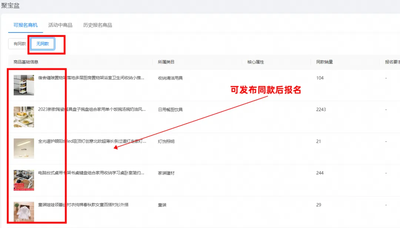The image size is (400, 228).
Task: Click the 聚宝盆 page title
Action: coord(10,6)
